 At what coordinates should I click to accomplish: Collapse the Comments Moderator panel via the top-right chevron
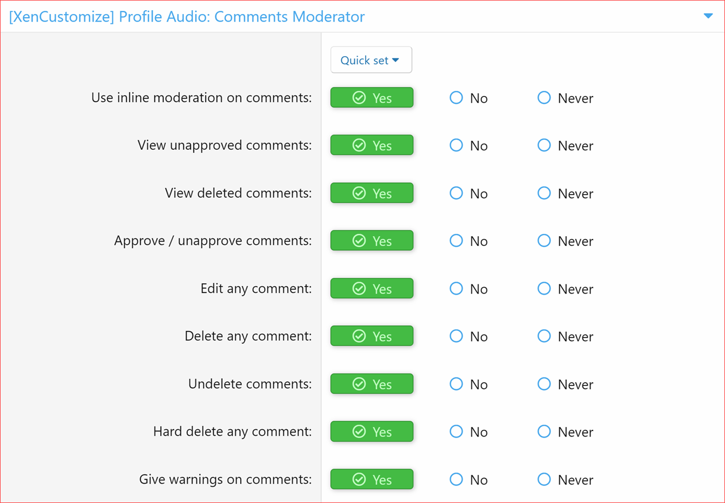pos(708,16)
